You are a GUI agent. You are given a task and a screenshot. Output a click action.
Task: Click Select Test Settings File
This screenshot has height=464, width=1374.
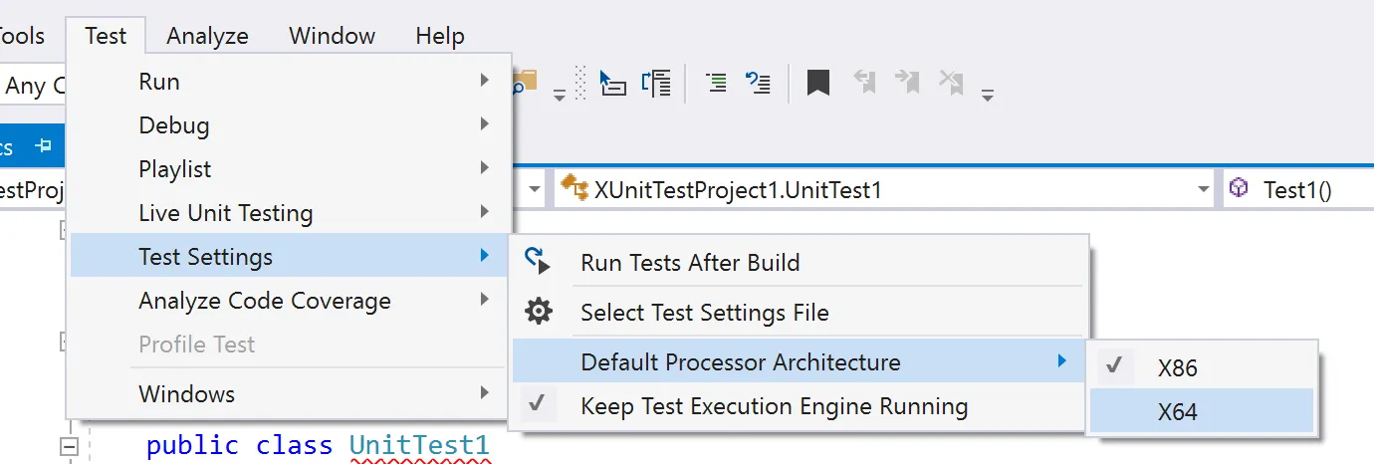[704, 313]
